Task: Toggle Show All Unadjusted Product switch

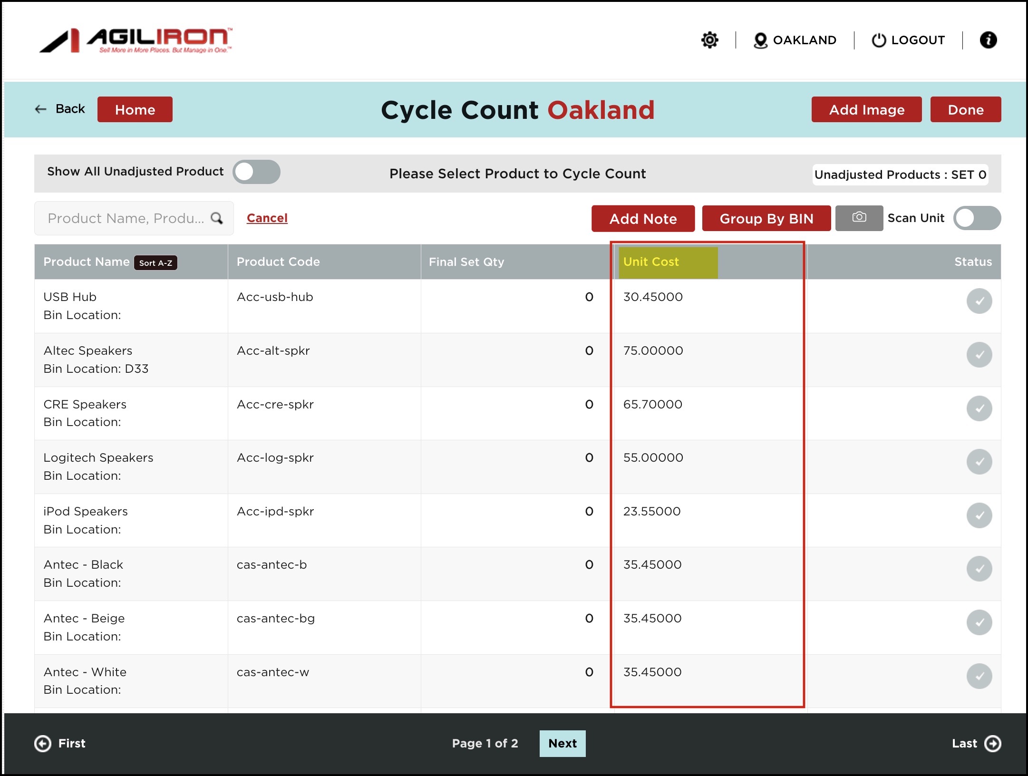Action: pos(256,172)
